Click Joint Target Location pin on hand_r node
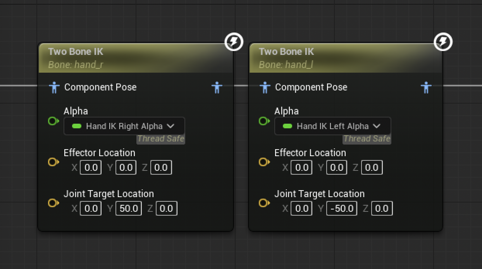 click(x=53, y=203)
